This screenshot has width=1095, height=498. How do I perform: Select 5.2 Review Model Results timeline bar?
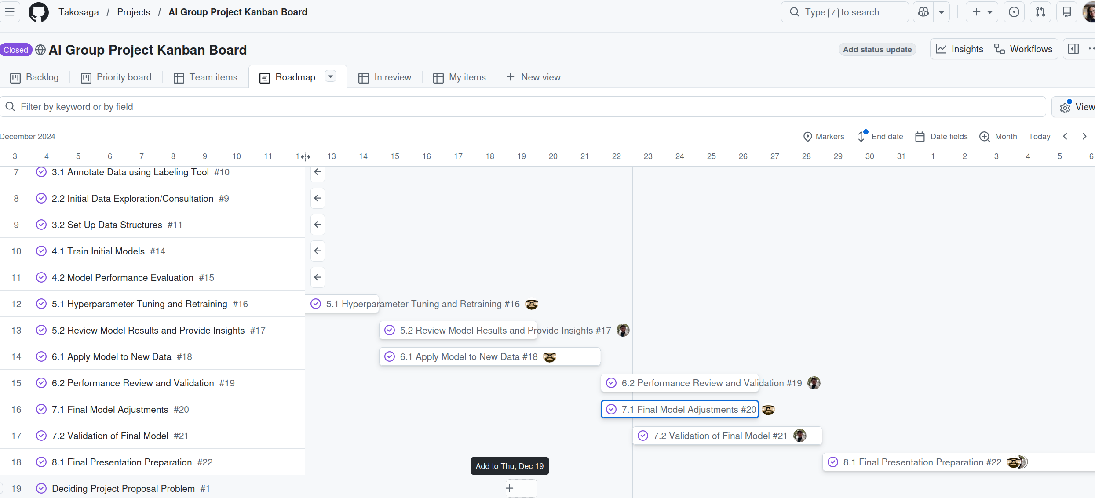[458, 331]
